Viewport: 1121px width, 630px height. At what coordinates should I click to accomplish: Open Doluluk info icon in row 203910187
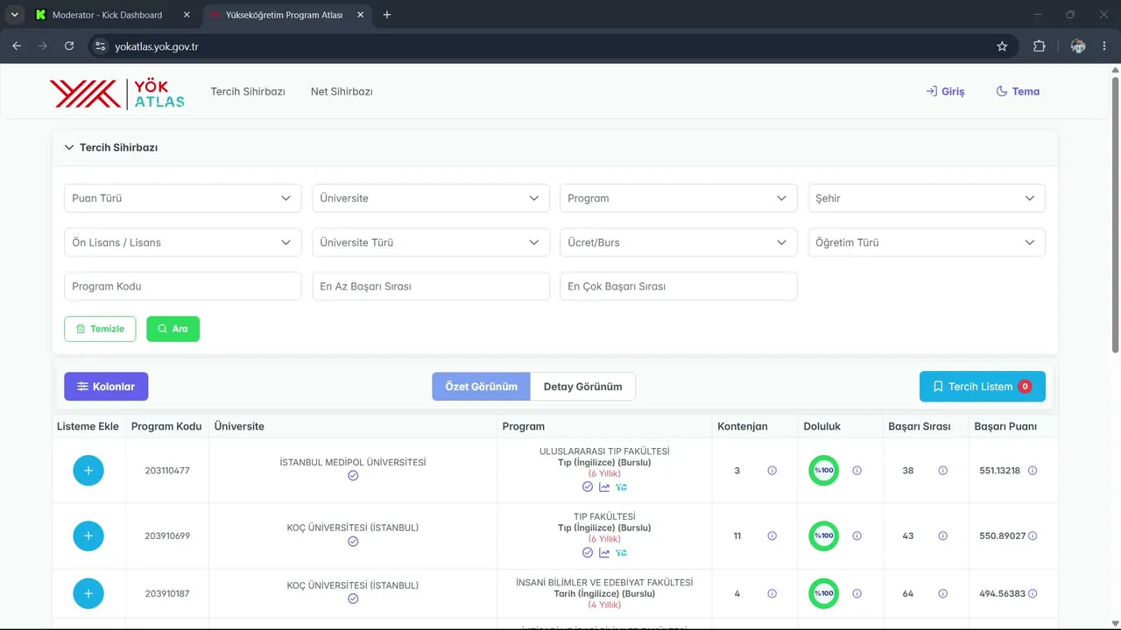(857, 593)
